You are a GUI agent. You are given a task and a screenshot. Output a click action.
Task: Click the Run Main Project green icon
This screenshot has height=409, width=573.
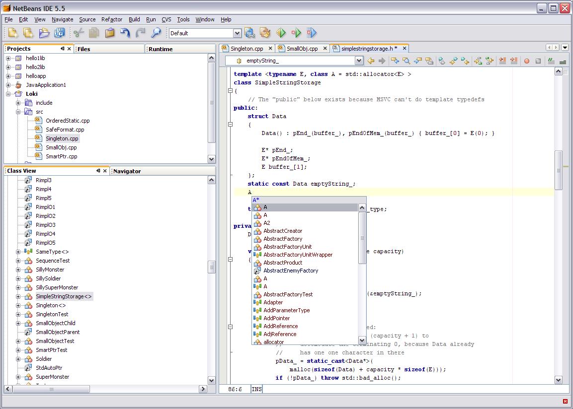click(x=281, y=33)
